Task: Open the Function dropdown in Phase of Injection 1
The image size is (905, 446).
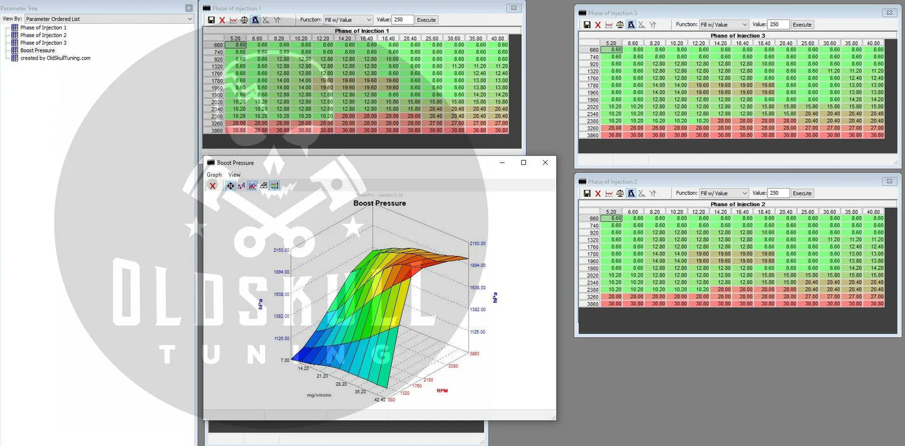Action: click(348, 20)
